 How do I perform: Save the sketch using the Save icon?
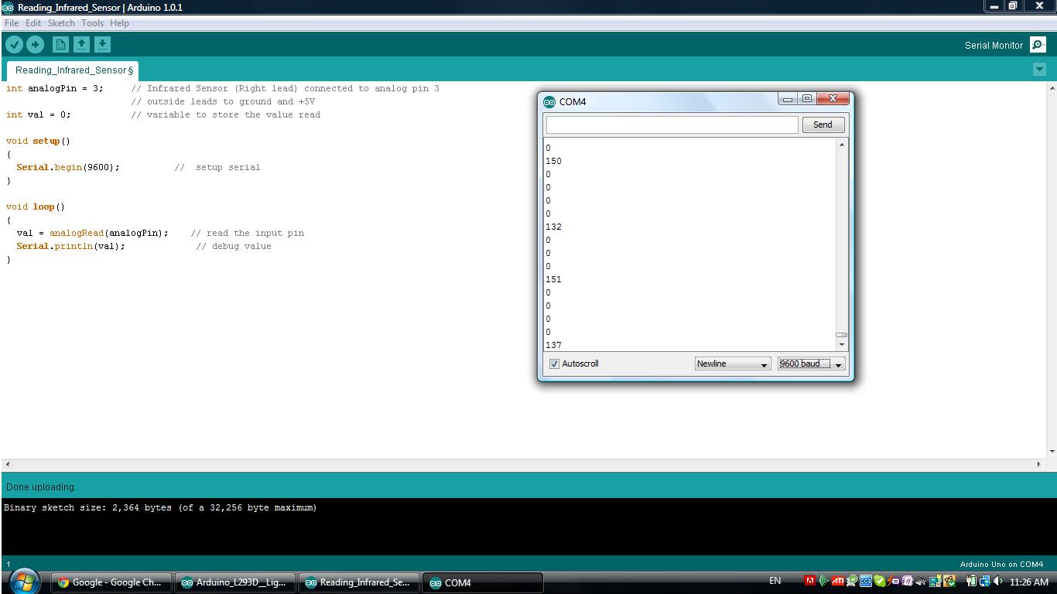(x=102, y=45)
